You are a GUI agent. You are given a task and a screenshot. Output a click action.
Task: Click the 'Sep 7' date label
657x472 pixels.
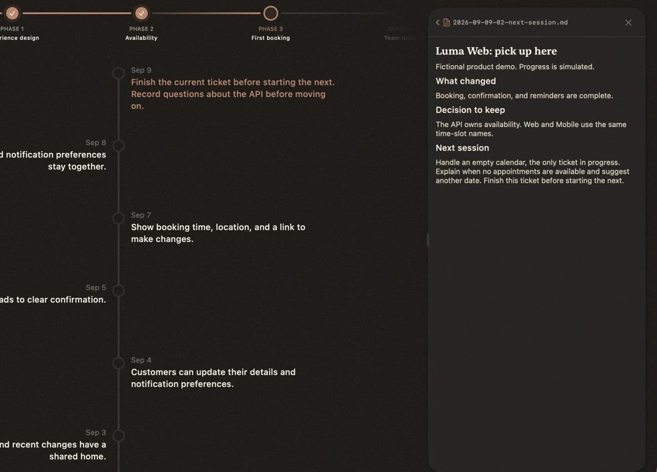(x=141, y=215)
